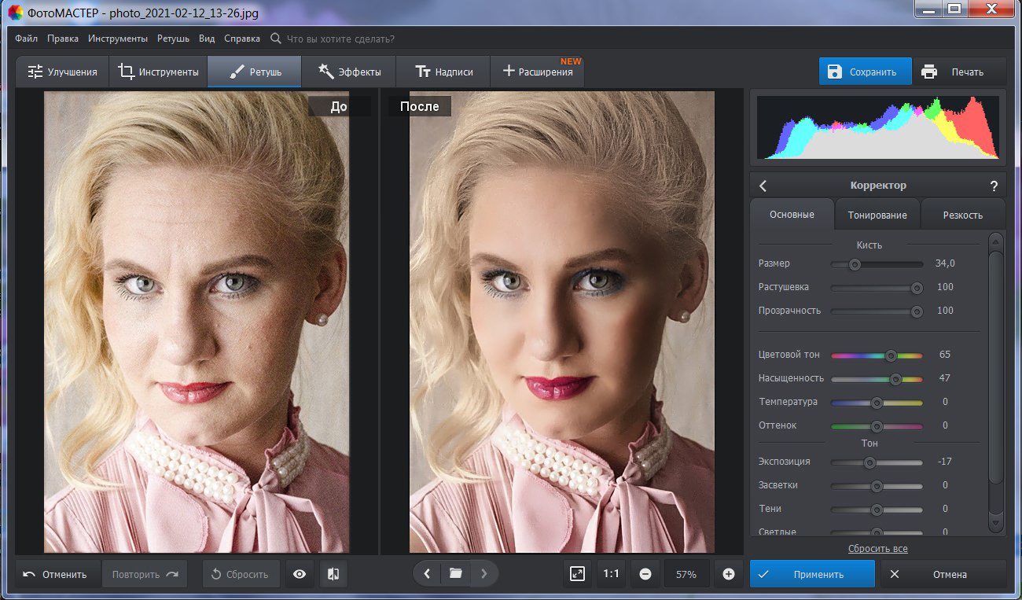Click the zoom in plus icon
Screen dimensions: 1022x600
[x=728, y=574]
